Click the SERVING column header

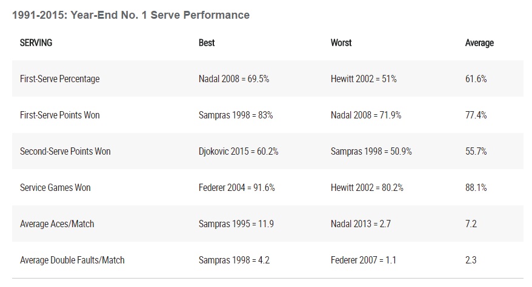(36, 43)
